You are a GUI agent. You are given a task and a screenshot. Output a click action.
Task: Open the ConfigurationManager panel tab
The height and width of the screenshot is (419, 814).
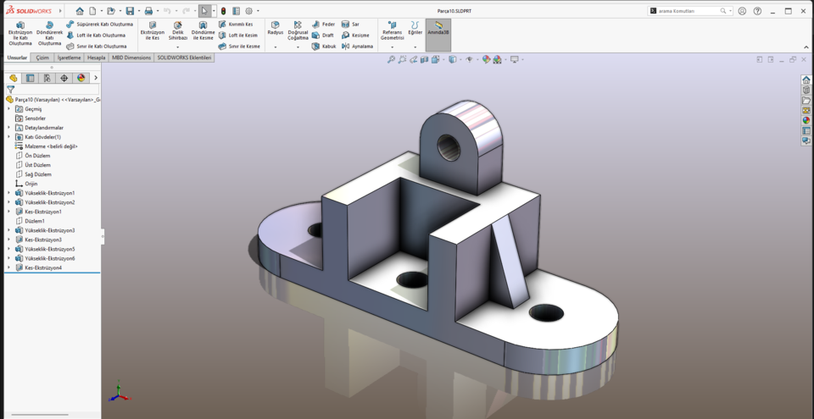47,79
